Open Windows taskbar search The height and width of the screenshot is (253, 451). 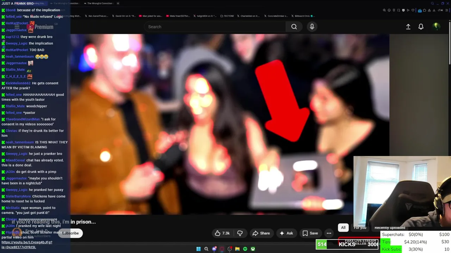pos(206,249)
